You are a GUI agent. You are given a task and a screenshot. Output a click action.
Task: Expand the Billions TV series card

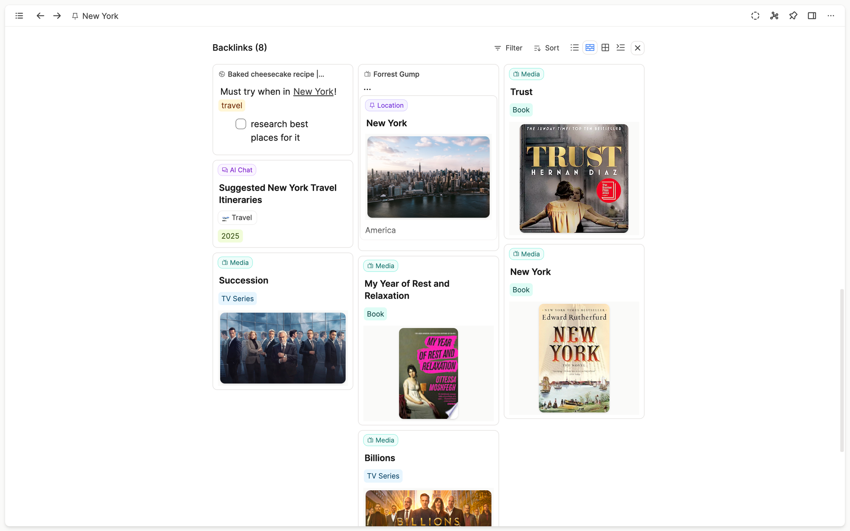(x=380, y=458)
